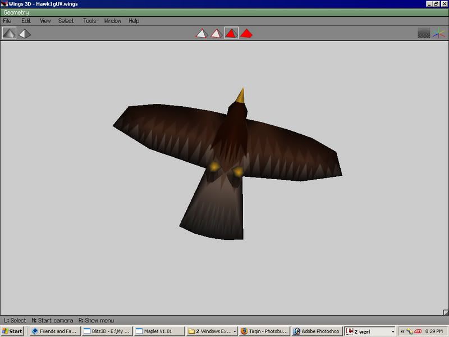Click the Wings 3D title bar app icon
This screenshot has height=337, width=449.
pos(4,4)
